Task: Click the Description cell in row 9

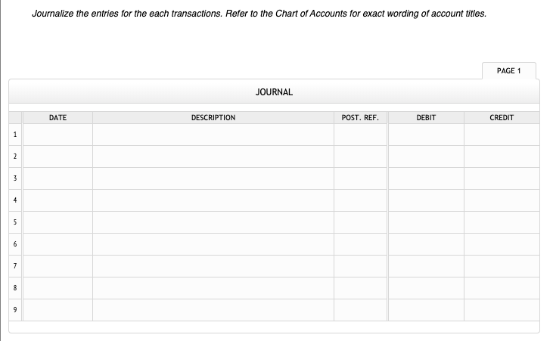Action: coord(213,310)
